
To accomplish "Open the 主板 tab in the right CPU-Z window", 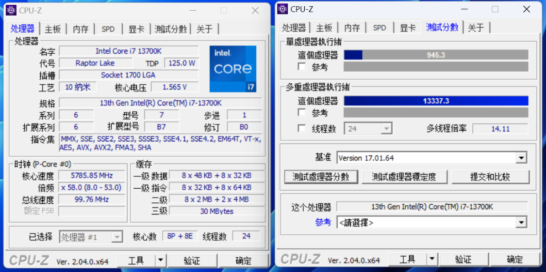I will 324,28.
